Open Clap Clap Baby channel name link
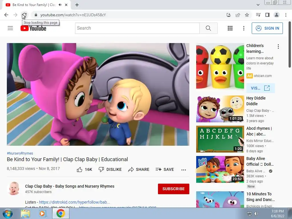 click(70, 186)
